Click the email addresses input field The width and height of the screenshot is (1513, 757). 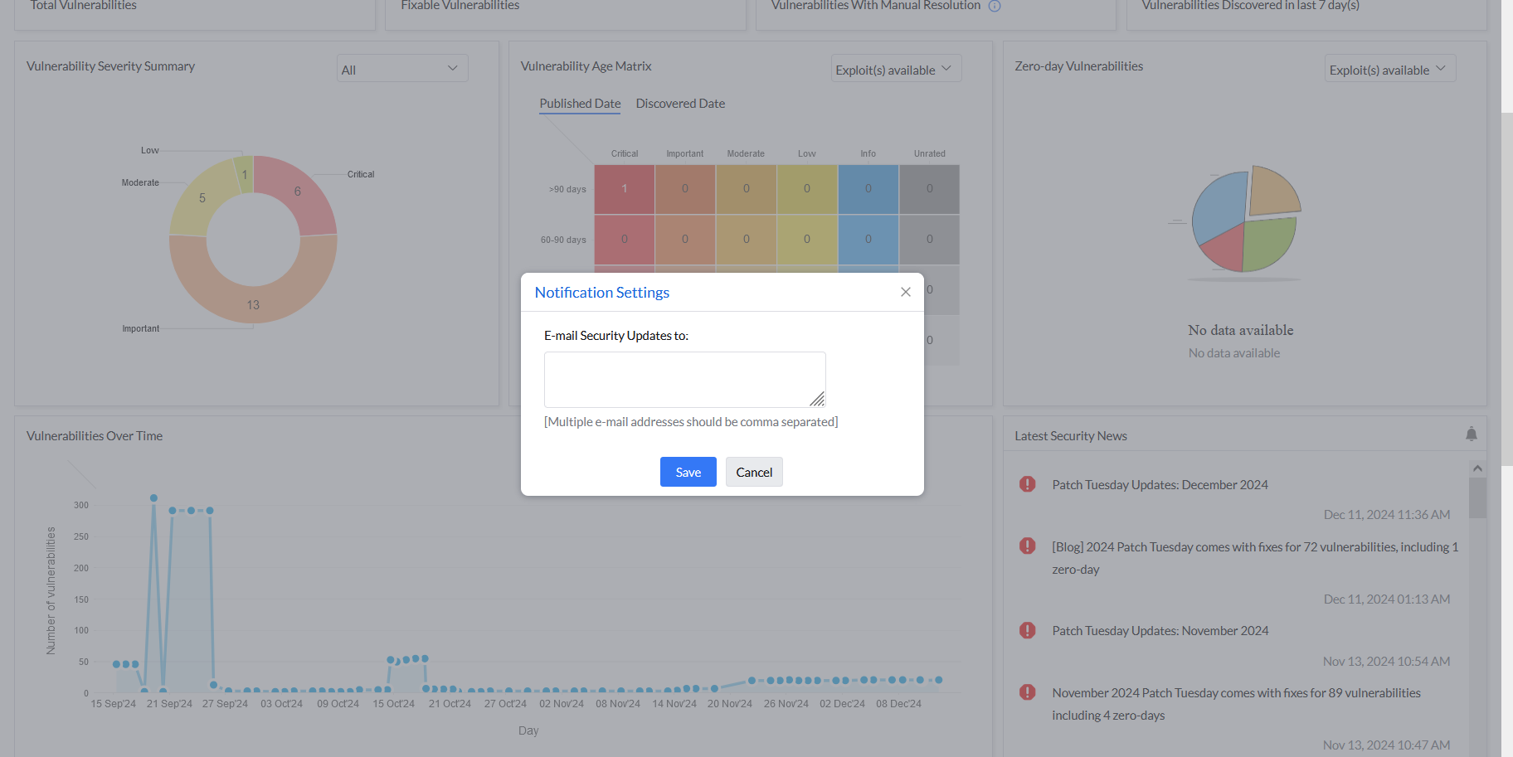pyautogui.click(x=684, y=379)
